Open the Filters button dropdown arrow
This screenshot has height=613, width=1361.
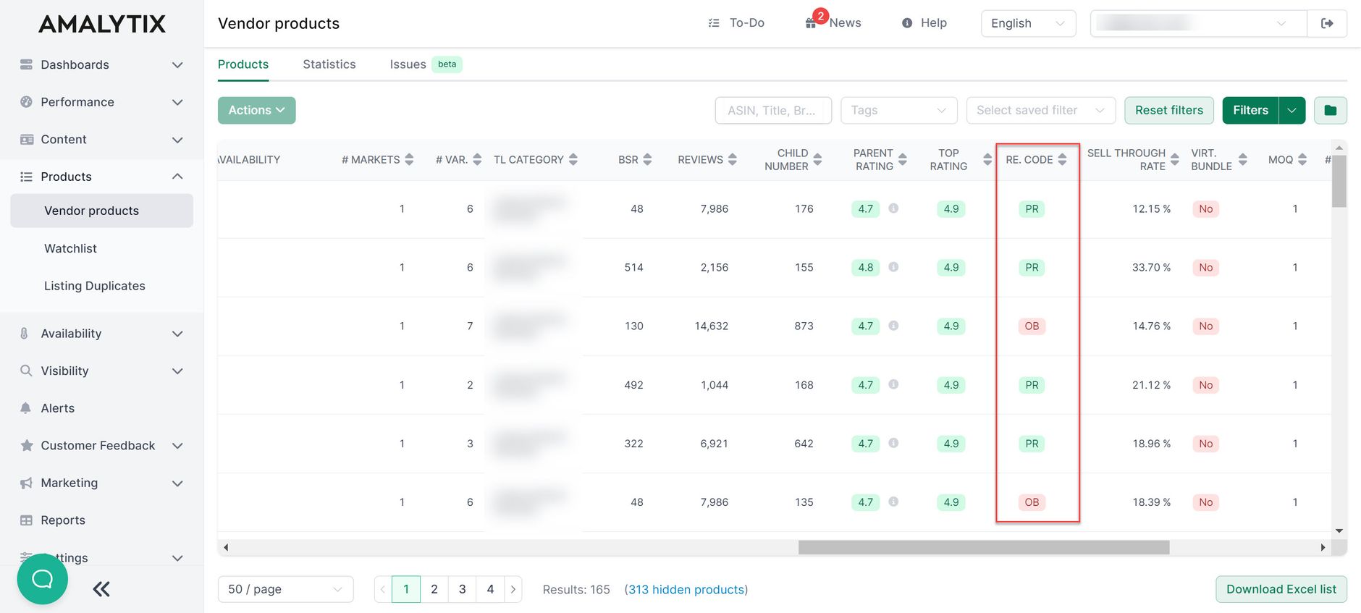tap(1292, 110)
